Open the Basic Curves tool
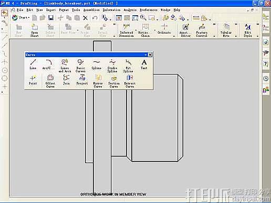This screenshot has height=203, width=271. click(80, 66)
